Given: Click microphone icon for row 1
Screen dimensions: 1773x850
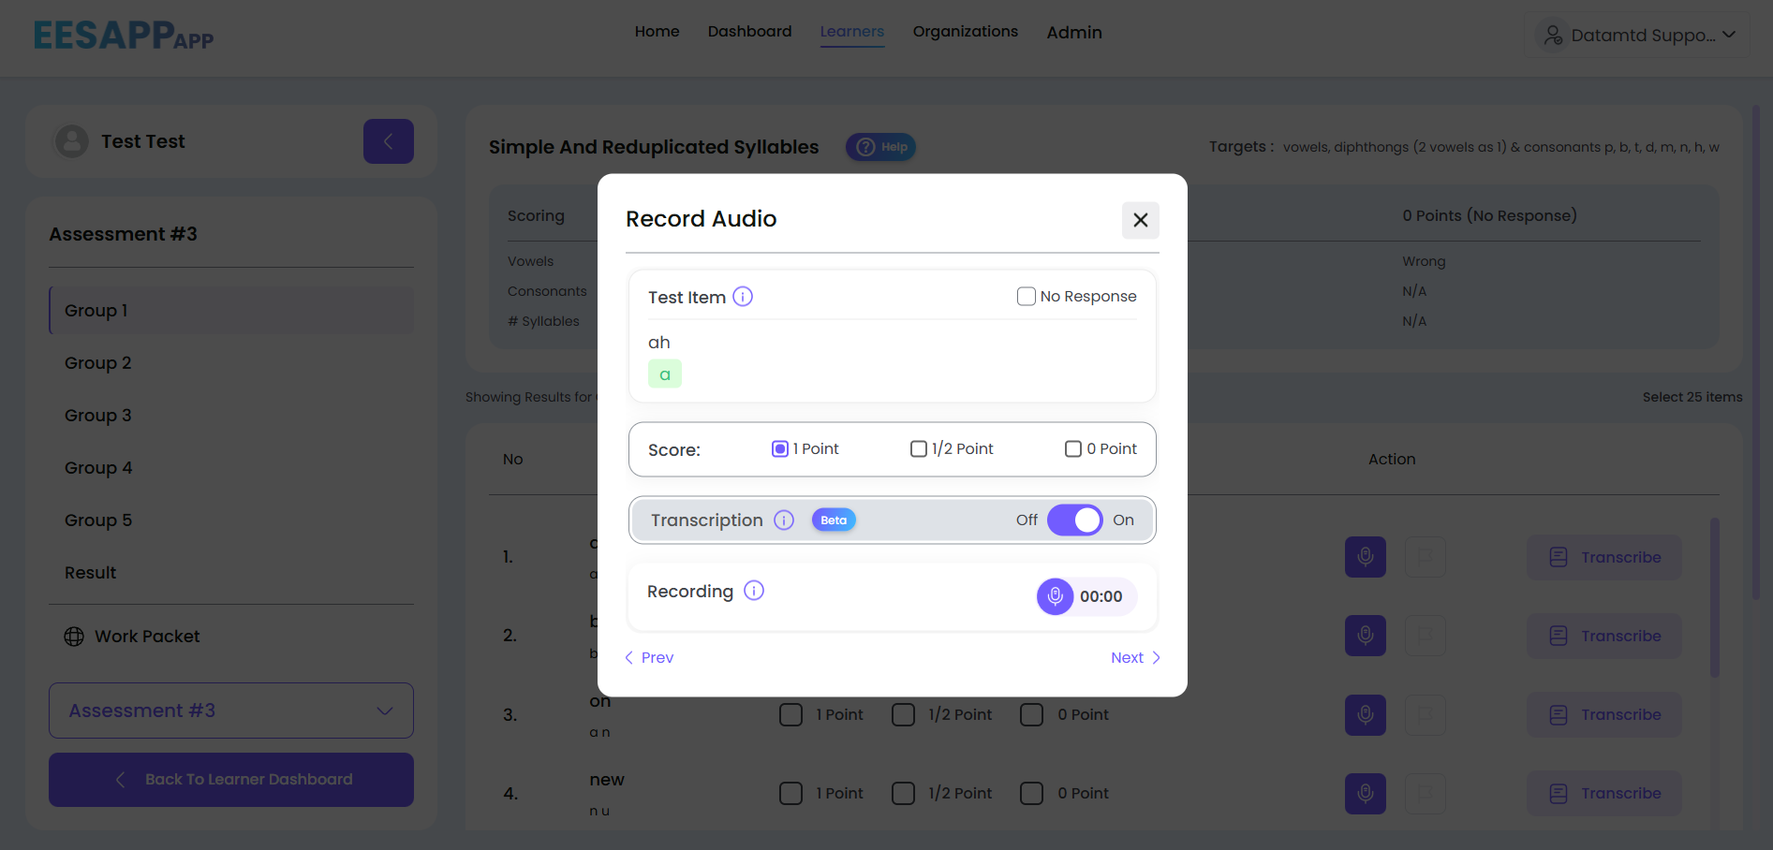Looking at the screenshot, I should [1365, 557].
